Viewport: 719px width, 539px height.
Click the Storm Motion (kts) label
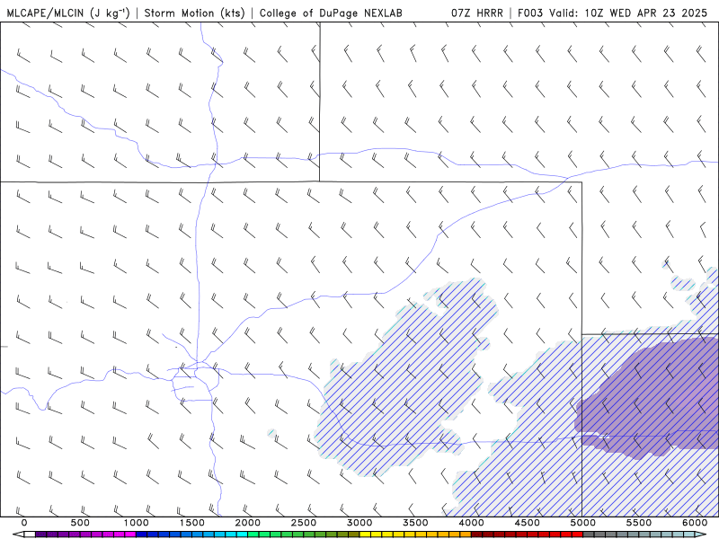pos(195,13)
